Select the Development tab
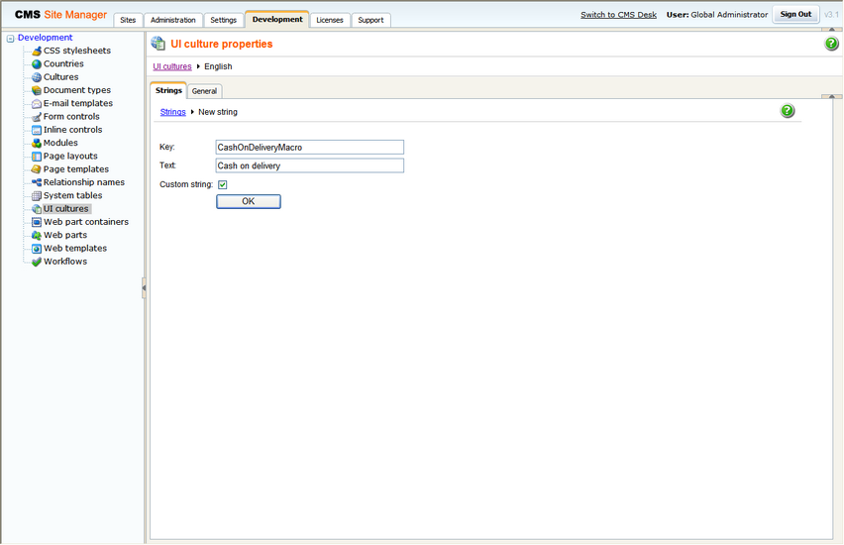This screenshot has width=844, height=545. (277, 20)
